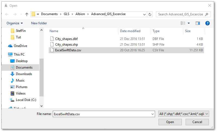Open the Tut folder in sidebar

(18, 37)
